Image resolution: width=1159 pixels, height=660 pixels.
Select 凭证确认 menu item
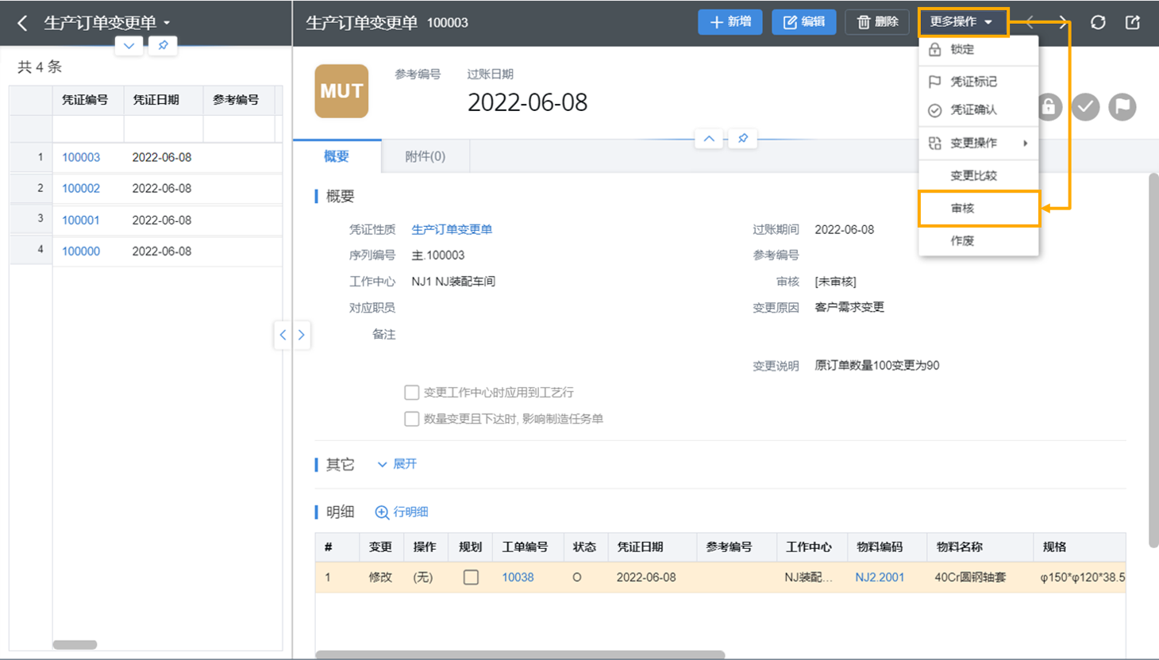[978, 110]
